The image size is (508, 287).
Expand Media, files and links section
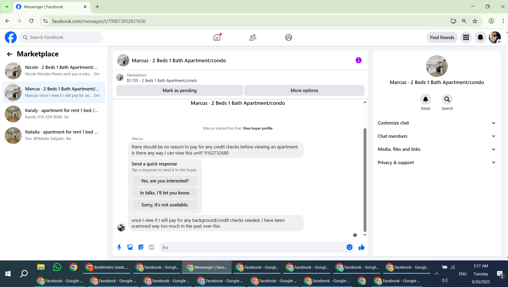tap(437, 149)
